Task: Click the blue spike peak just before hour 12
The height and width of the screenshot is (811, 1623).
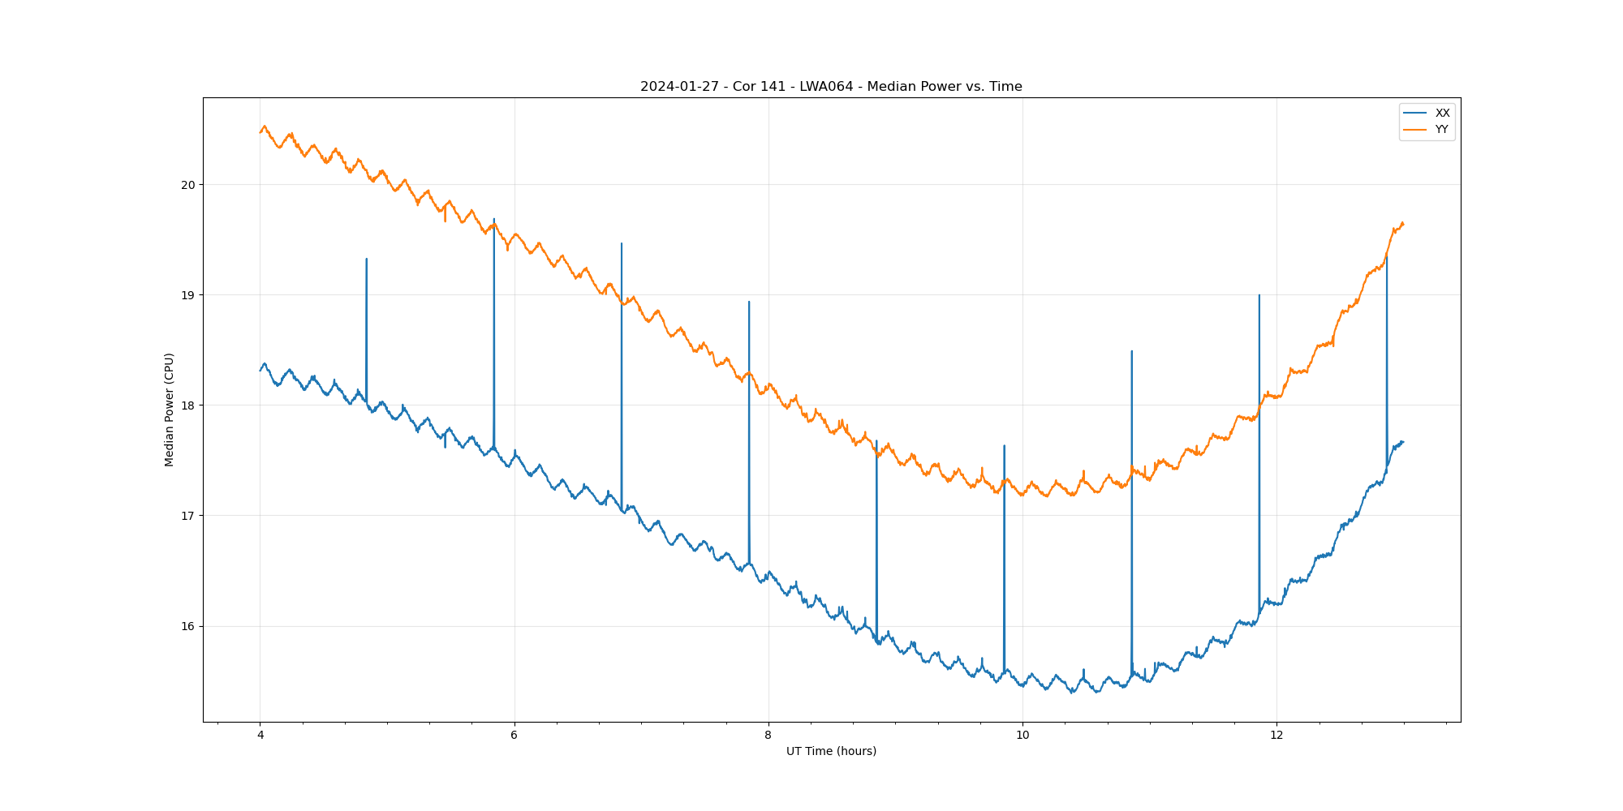Action: click(x=1259, y=296)
